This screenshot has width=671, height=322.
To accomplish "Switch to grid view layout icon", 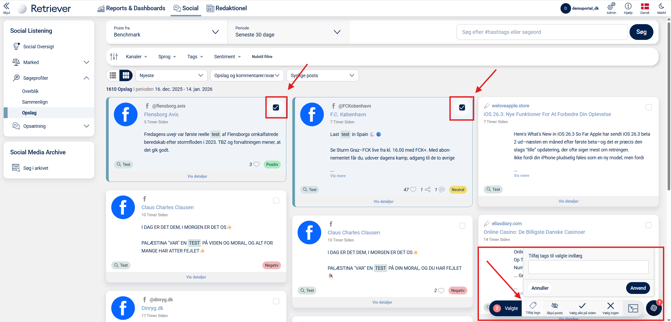I will (126, 76).
